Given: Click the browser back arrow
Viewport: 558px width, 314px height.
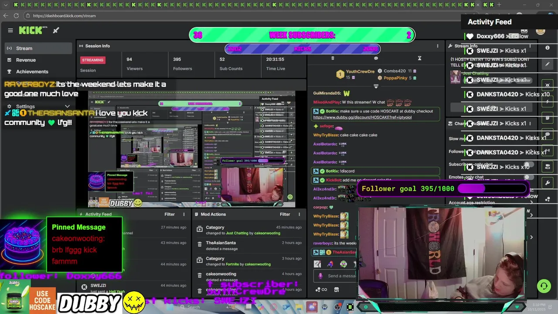Looking at the screenshot, I should point(5,15).
